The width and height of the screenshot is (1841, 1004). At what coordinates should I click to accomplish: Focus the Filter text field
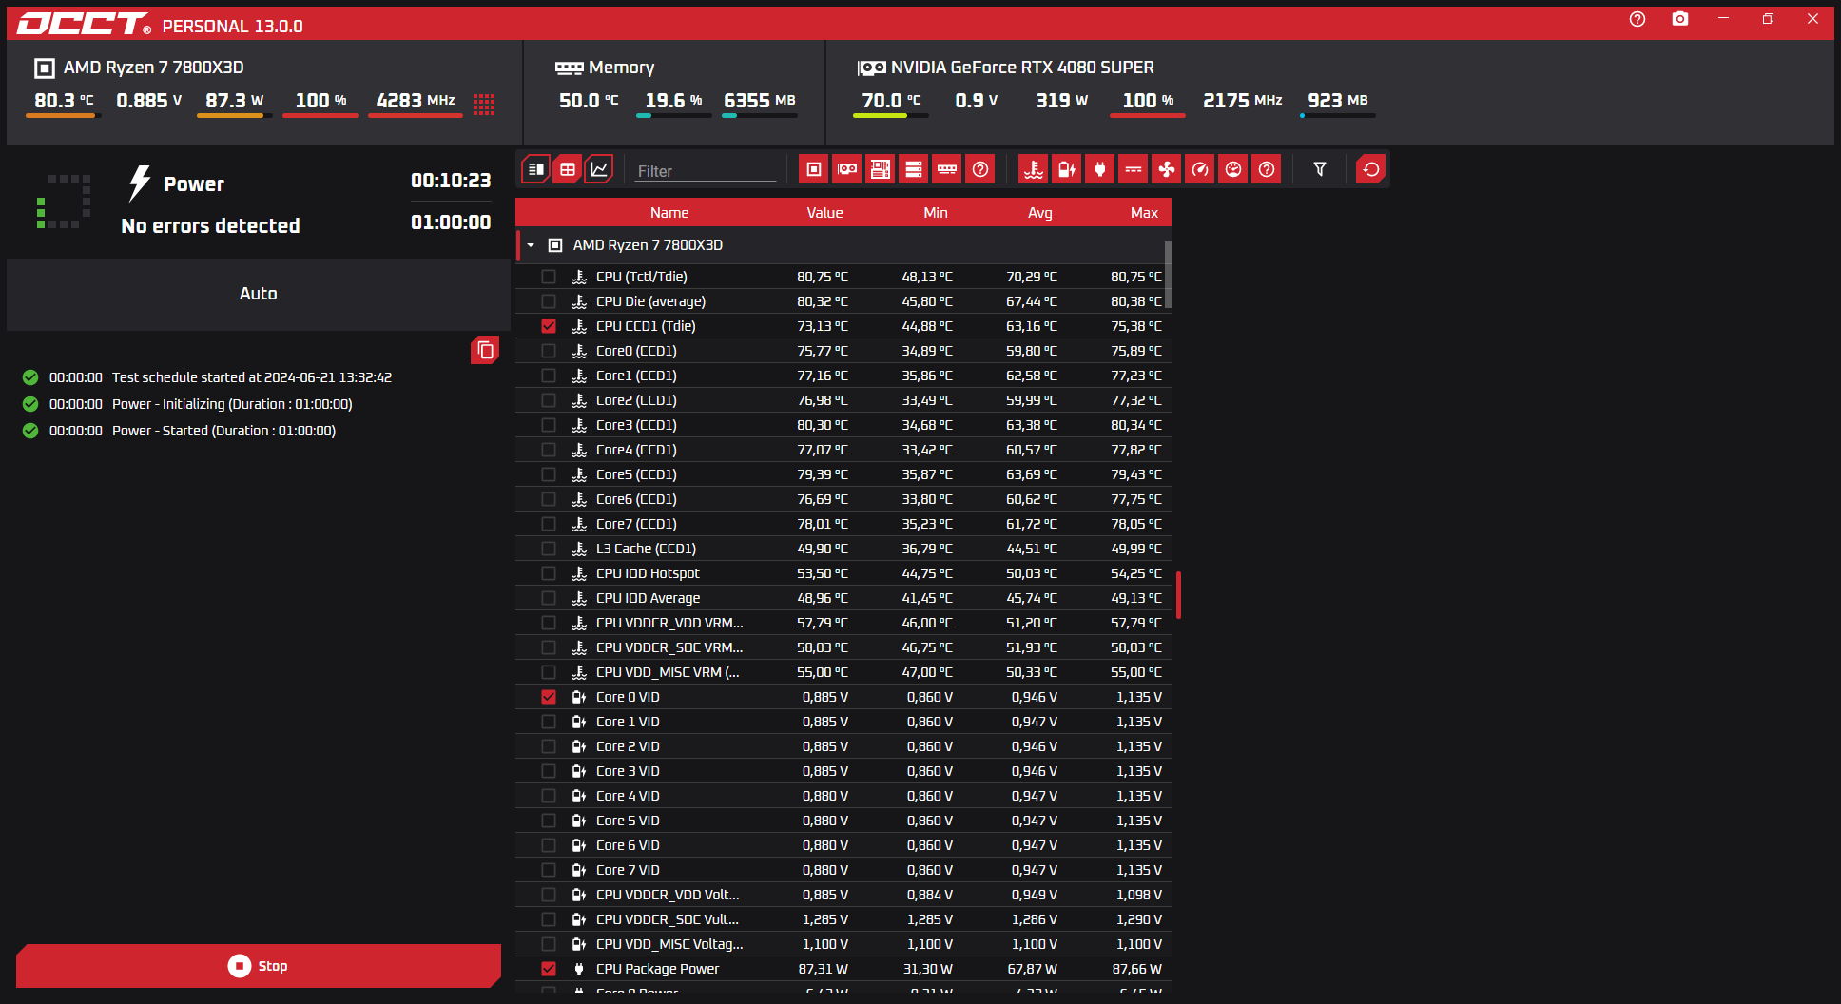pos(706,171)
